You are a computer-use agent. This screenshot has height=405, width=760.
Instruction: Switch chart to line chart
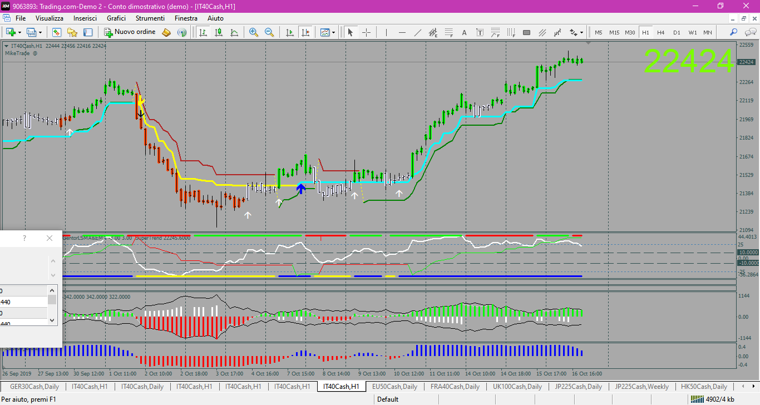pos(234,32)
